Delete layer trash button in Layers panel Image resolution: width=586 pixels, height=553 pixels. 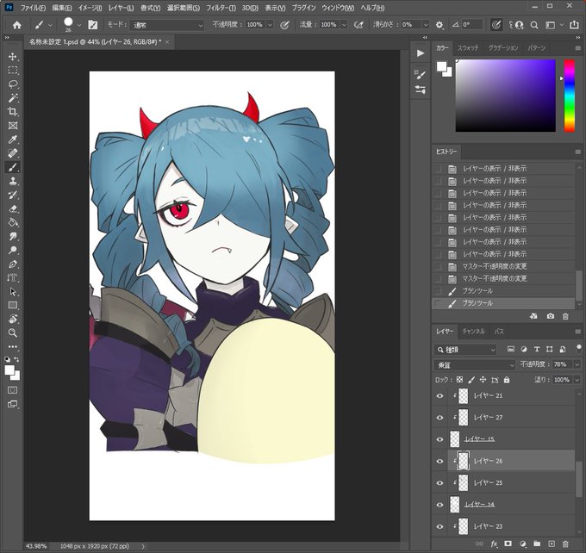[565, 544]
